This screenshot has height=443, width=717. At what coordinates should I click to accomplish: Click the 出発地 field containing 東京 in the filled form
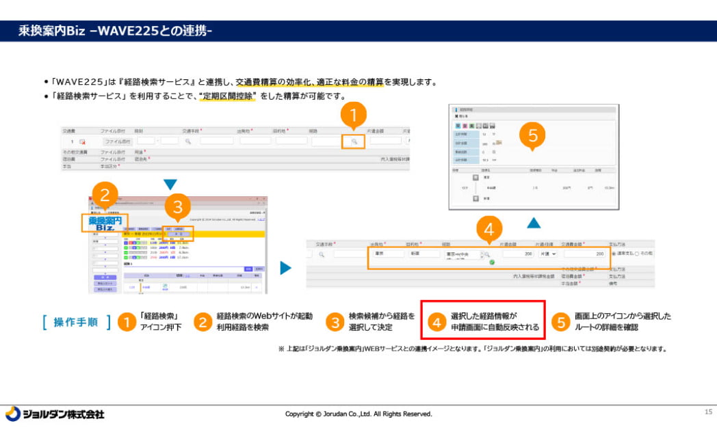coord(388,254)
